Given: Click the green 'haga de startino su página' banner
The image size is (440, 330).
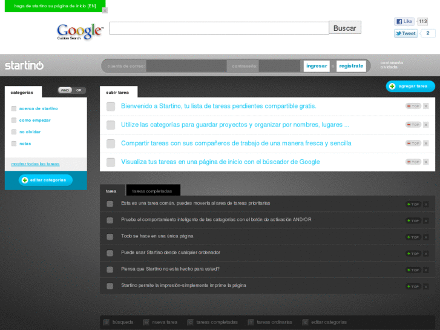Looking at the screenshot, I should point(55,6).
